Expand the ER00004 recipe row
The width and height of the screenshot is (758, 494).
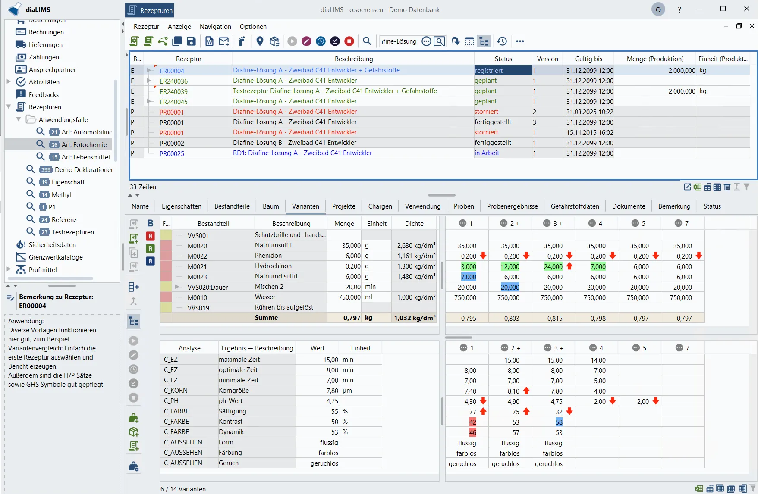[x=149, y=70]
